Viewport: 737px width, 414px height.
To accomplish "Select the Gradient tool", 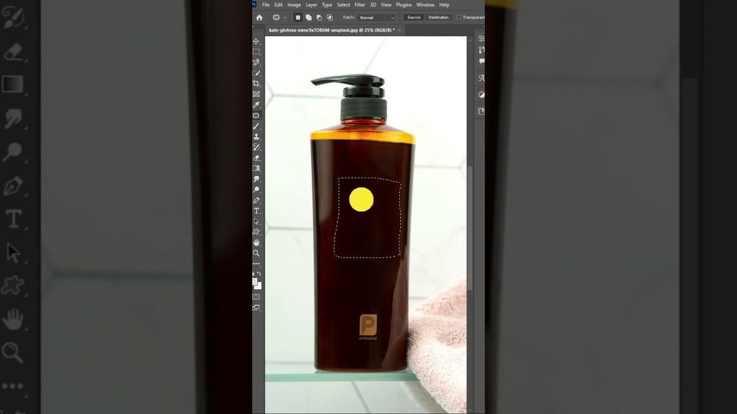I will coord(256,168).
